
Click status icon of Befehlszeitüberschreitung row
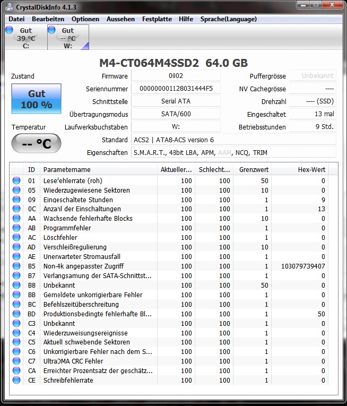click(x=16, y=304)
